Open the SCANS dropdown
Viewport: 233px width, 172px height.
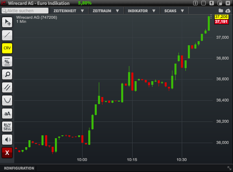pos(174,11)
